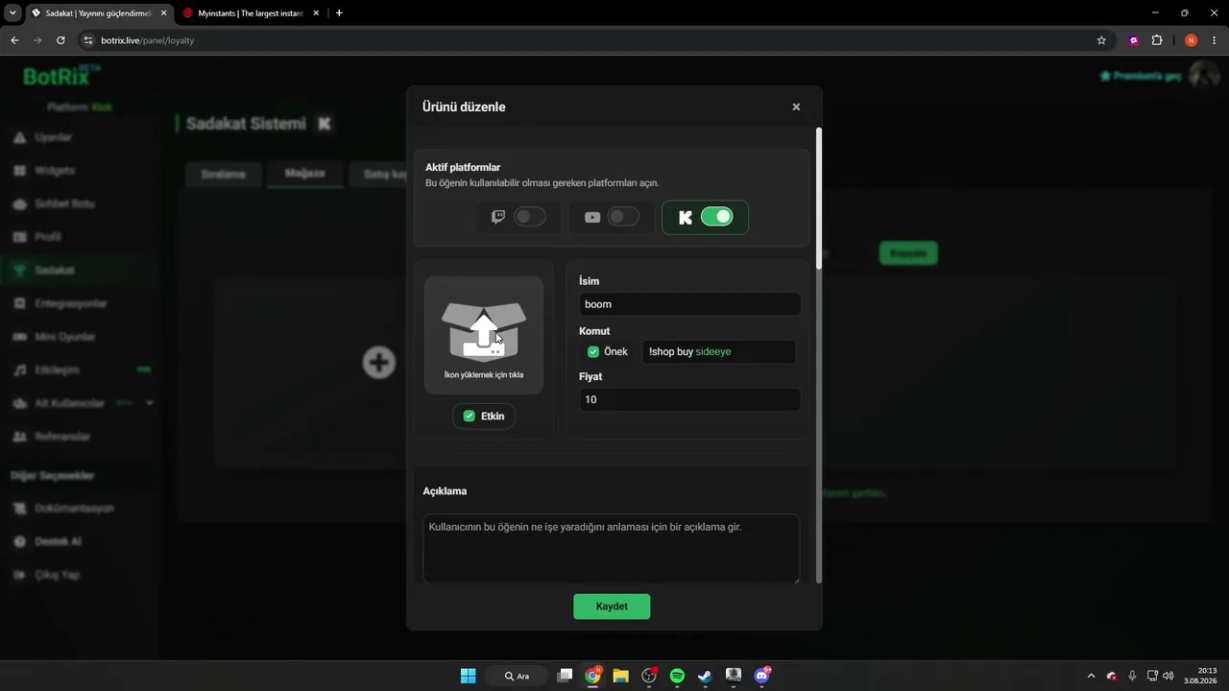The width and height of the screenshot is (1229, 691).
Task: Click the dialog's vertical scrollbar
Action: [819, 198]
